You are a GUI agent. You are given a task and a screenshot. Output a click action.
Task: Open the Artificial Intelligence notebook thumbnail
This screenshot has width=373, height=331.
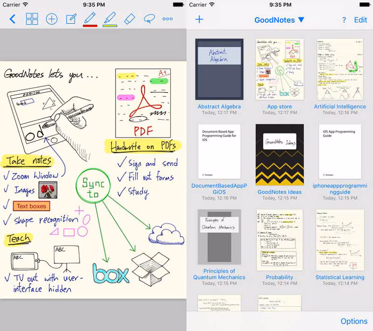(340, 69)
